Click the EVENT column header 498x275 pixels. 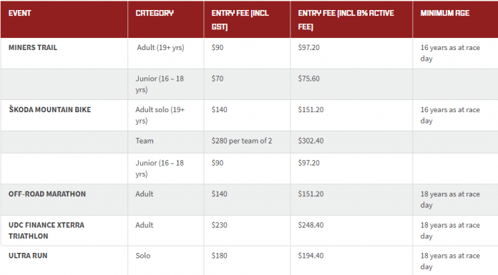point(20,13)
